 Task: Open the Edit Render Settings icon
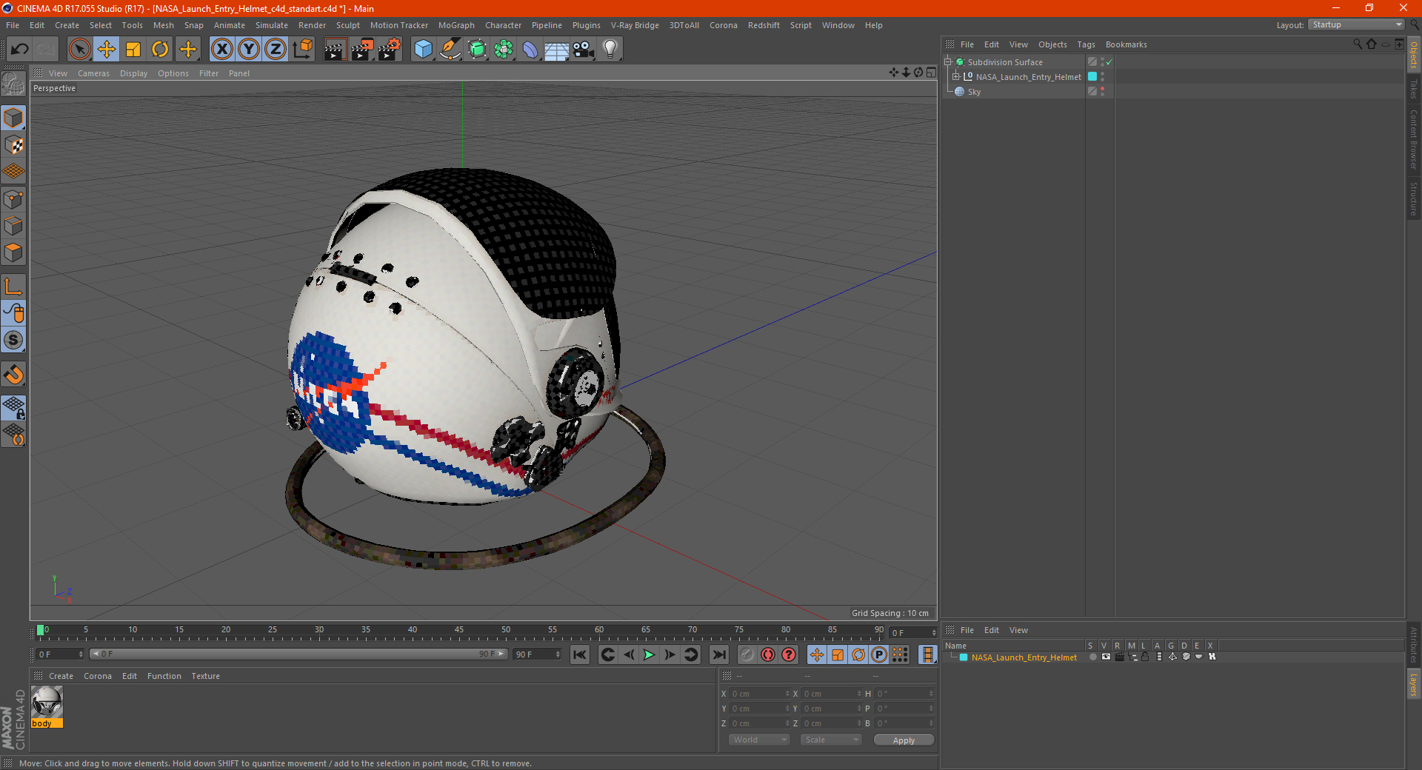389,50
